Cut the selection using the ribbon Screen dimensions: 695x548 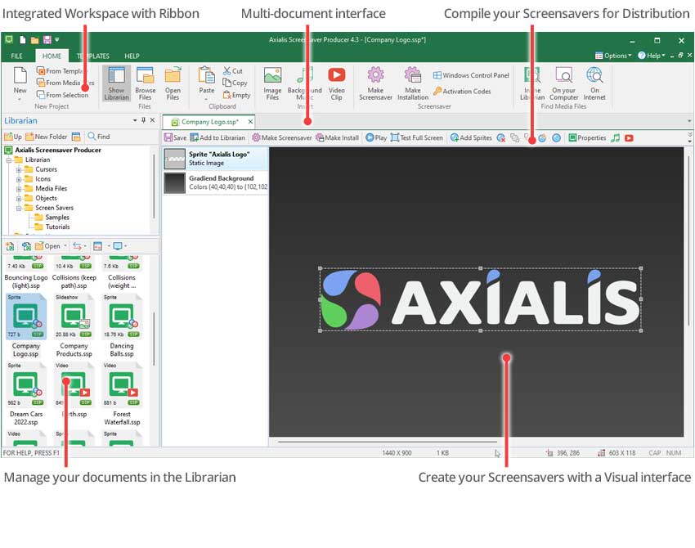coord(233,71)
